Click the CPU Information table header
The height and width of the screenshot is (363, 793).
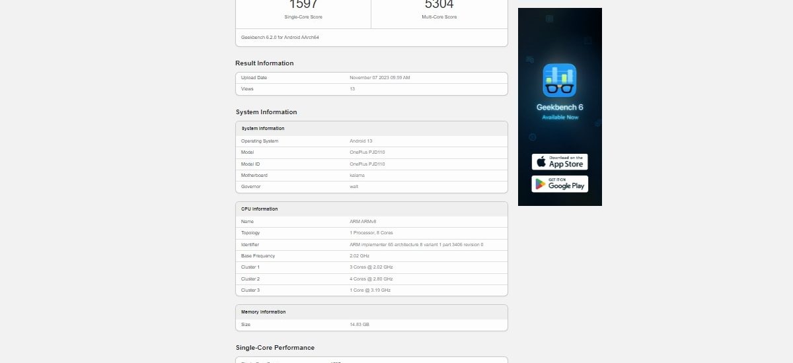(260, 209)
